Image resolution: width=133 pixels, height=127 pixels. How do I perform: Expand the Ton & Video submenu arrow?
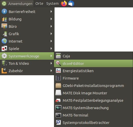pos(51,63)
